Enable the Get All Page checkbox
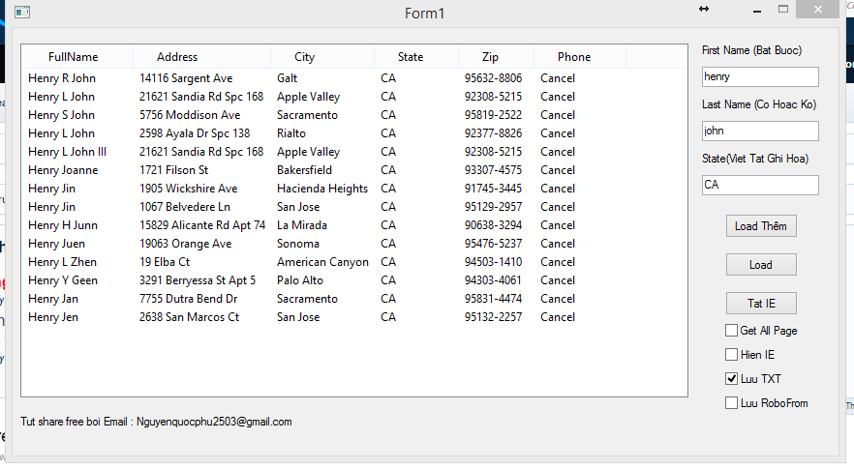This screenshot has width=854, height=469. (732, 331)
